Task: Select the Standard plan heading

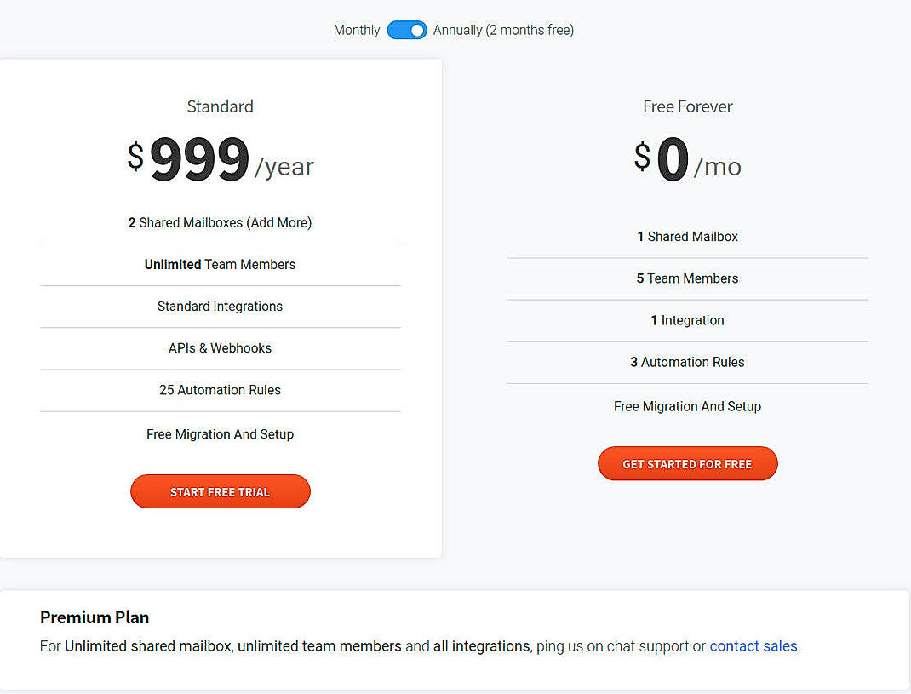Action: (220, 106)
